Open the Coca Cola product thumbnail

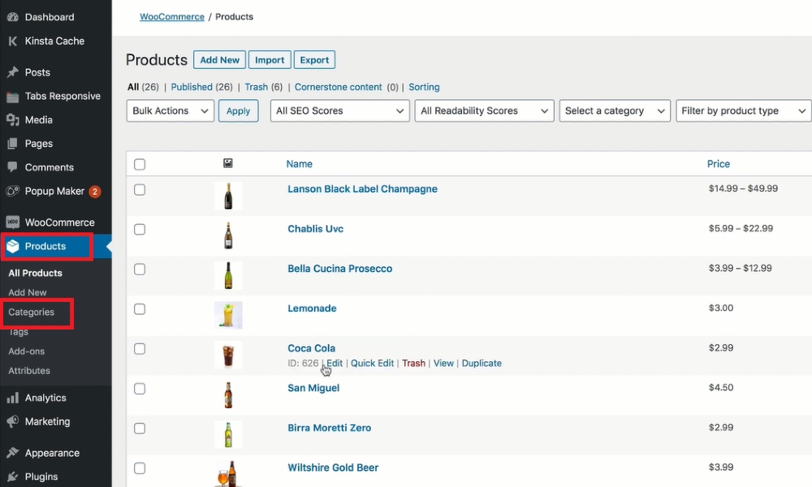pos(228,355)
